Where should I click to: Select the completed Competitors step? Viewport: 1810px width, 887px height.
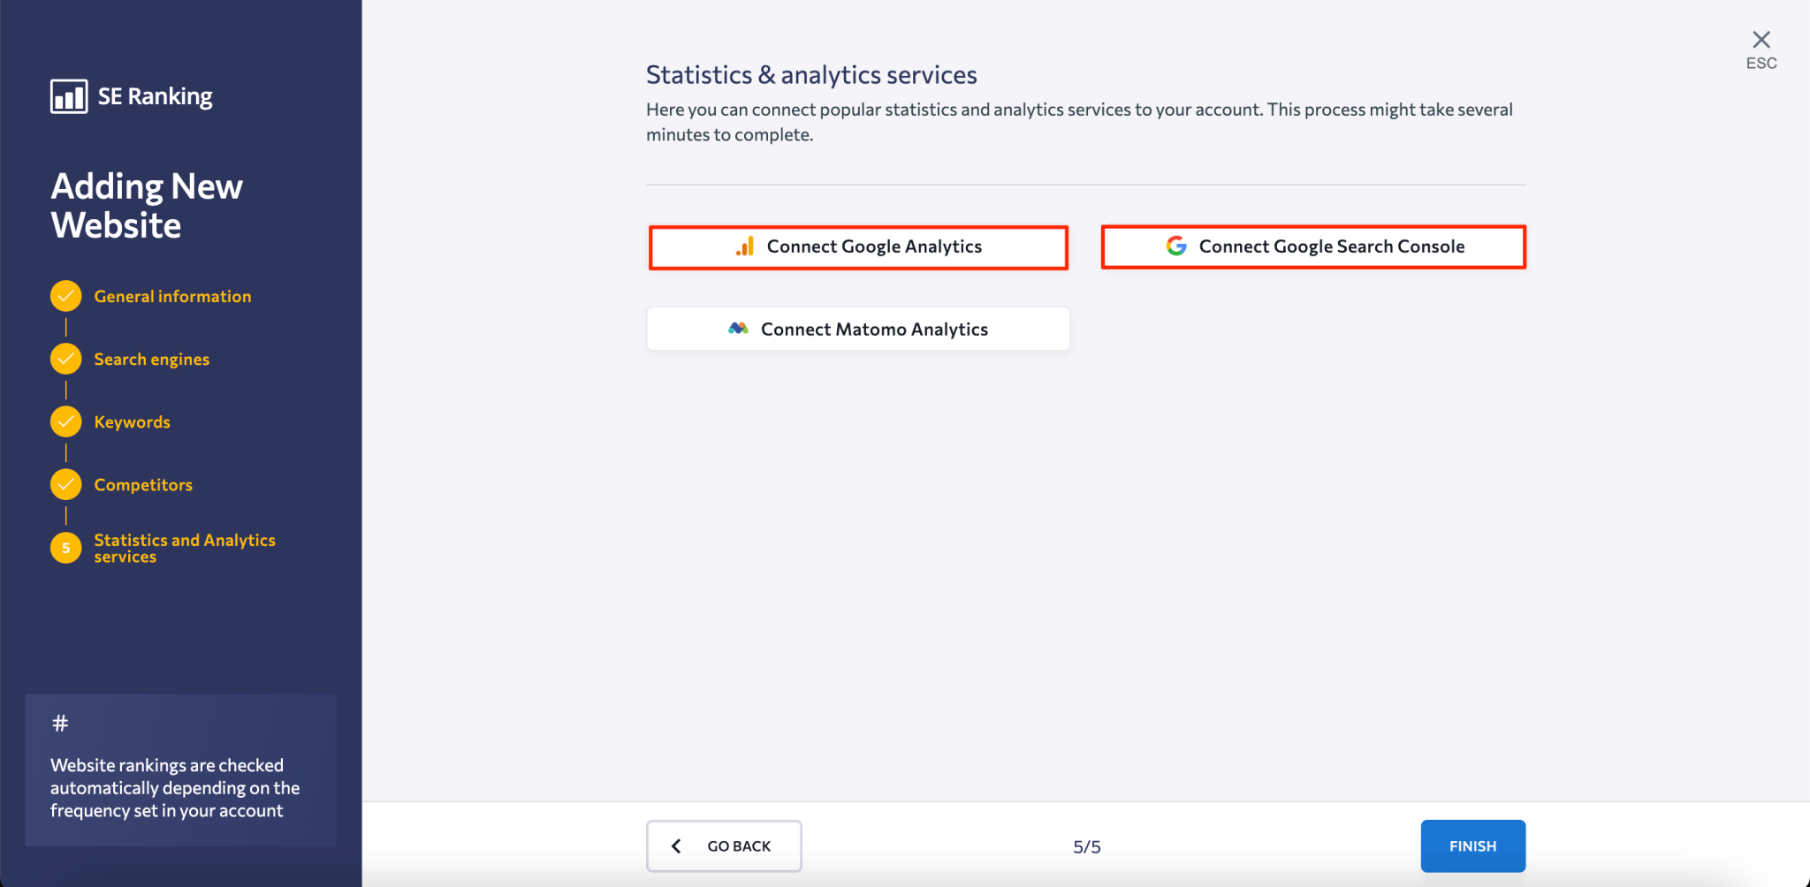click(143, 484)
